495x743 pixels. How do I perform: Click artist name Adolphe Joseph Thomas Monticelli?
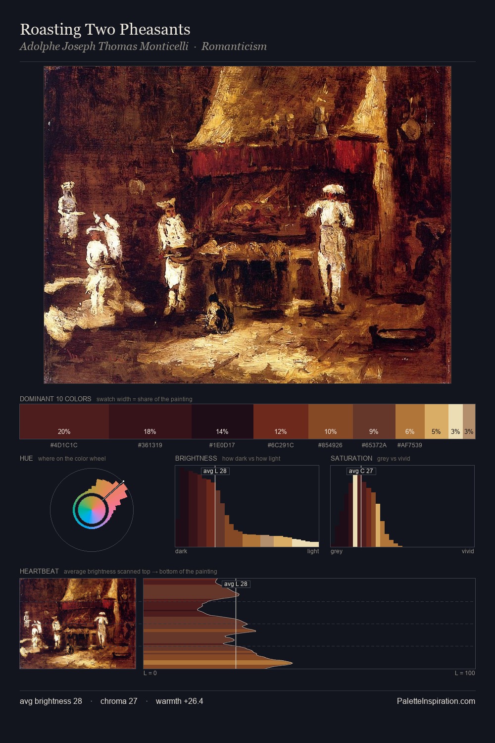[104, 47]
